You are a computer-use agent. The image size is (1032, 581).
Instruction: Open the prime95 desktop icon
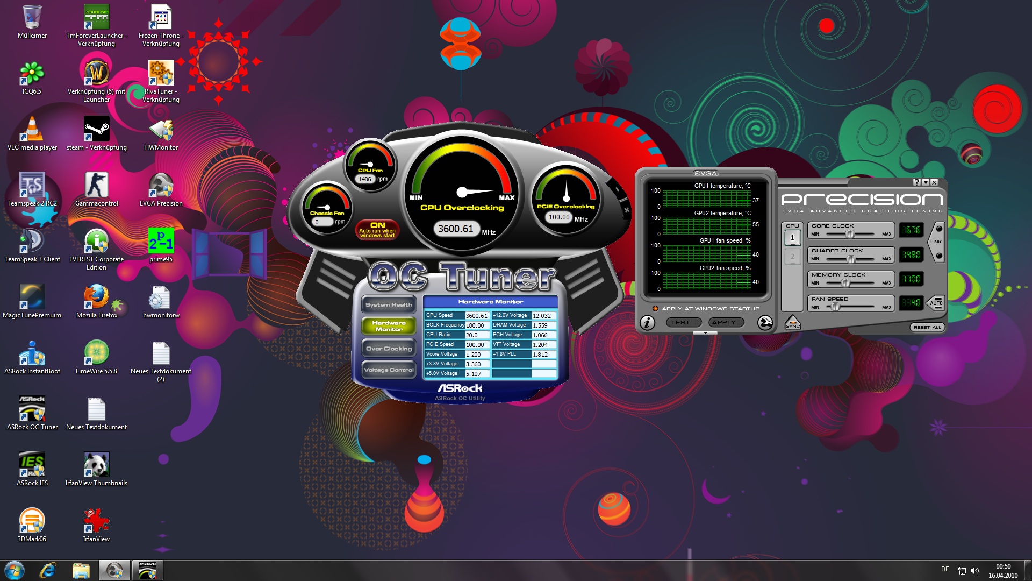pyautogui.click(x=161, y=240)
